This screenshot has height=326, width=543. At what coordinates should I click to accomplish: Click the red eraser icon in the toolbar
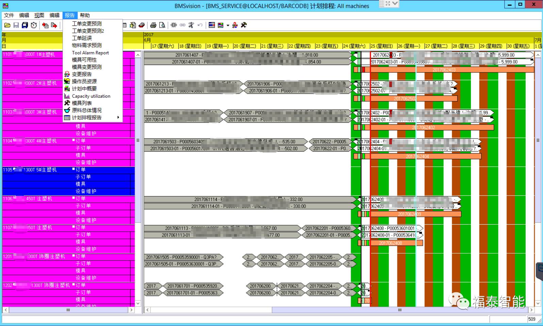tap(142, 25)
